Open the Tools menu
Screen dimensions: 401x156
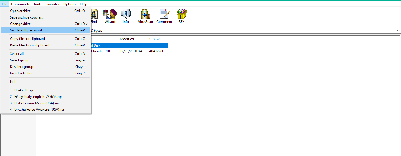(x=37, y=4)
